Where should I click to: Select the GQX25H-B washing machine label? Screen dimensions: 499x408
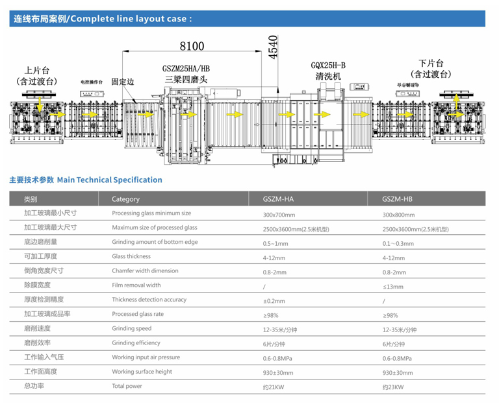(x=327, y=65)
